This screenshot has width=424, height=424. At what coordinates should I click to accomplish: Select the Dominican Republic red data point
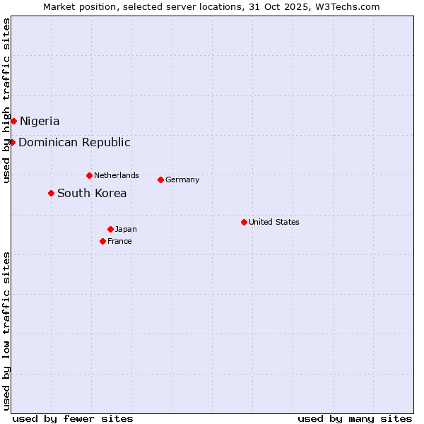(x=12, y=142)
